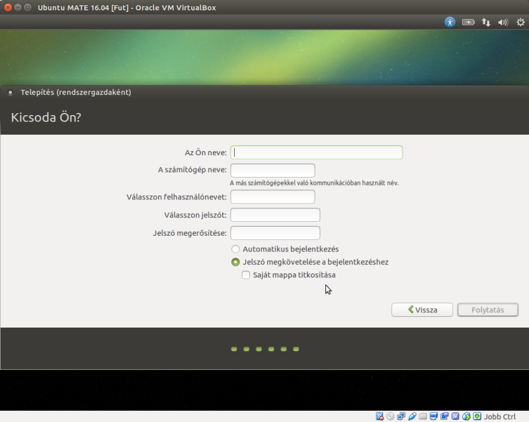Open the system gear menu
The width and height of the screenshot is (529, 422).
520,22
